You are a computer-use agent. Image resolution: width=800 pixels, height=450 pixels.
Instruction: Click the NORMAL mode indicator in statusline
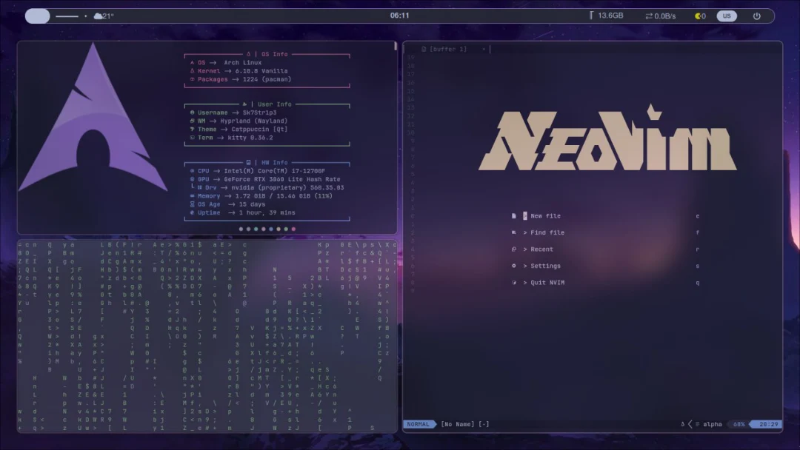pyautogui.click(x=419, y=424)
